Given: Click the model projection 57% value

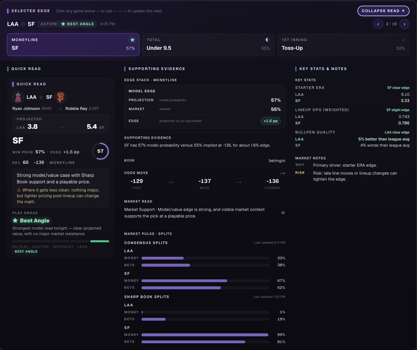Looking at the screenshot, I should tap(276, 100).
